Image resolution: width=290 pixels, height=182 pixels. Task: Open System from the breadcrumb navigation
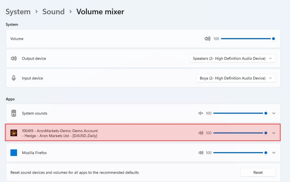point(18,12)
